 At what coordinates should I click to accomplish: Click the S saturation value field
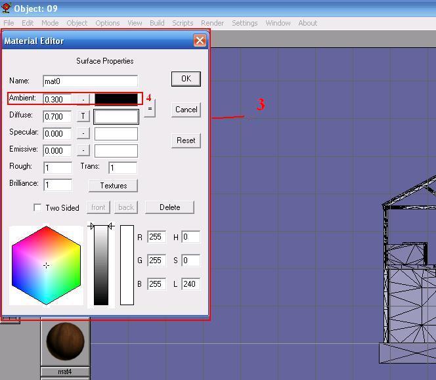tap(190, 261)
